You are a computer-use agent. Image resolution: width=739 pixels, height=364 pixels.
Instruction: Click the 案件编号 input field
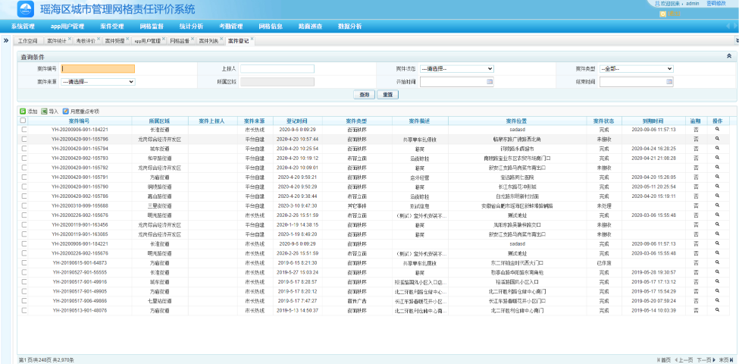point(98,68)
